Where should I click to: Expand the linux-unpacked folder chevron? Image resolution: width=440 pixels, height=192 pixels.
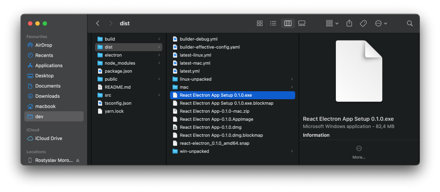(292, 79)
